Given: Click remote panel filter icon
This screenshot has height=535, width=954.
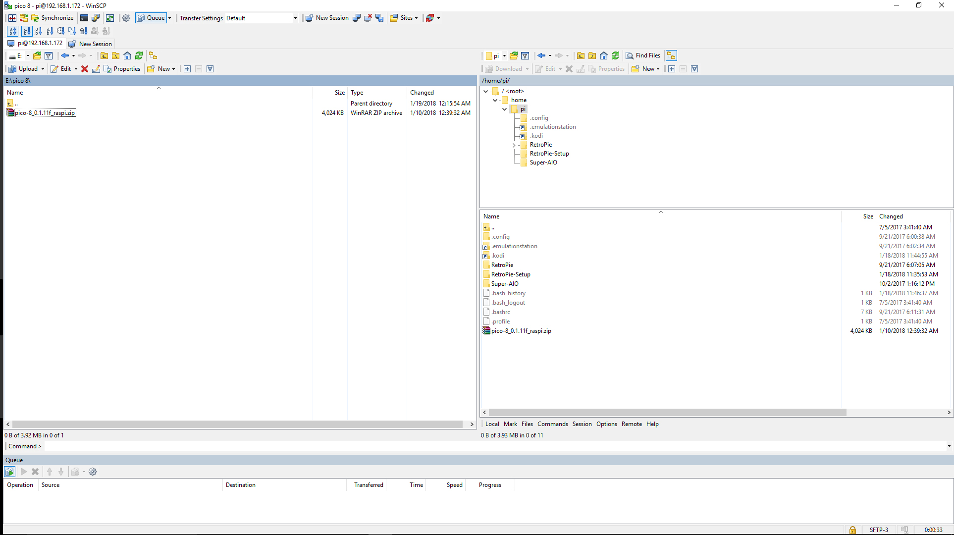Looking at the screenshot, I should click(x=525, y=55).
